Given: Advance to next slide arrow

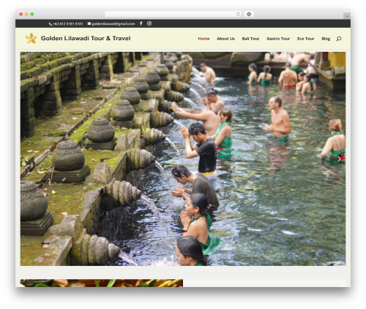Looking at the screenshot, I should click(x=340, y=159).
